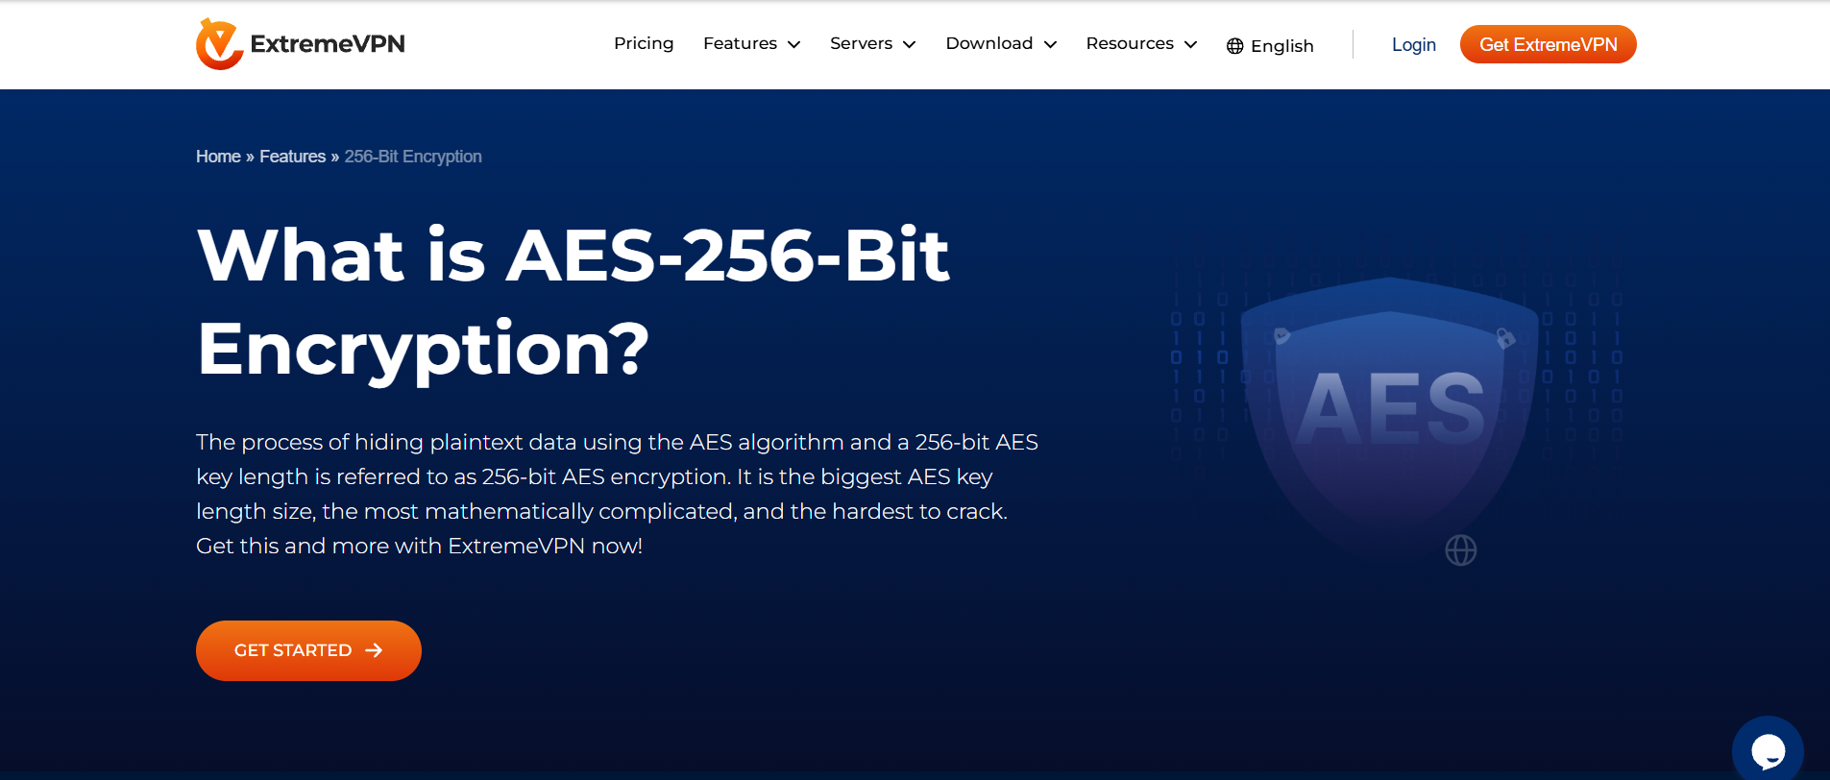Click the globe language icon in navbar
Viewport: 1830px width, 780px height.
[x=1235, y=46]
